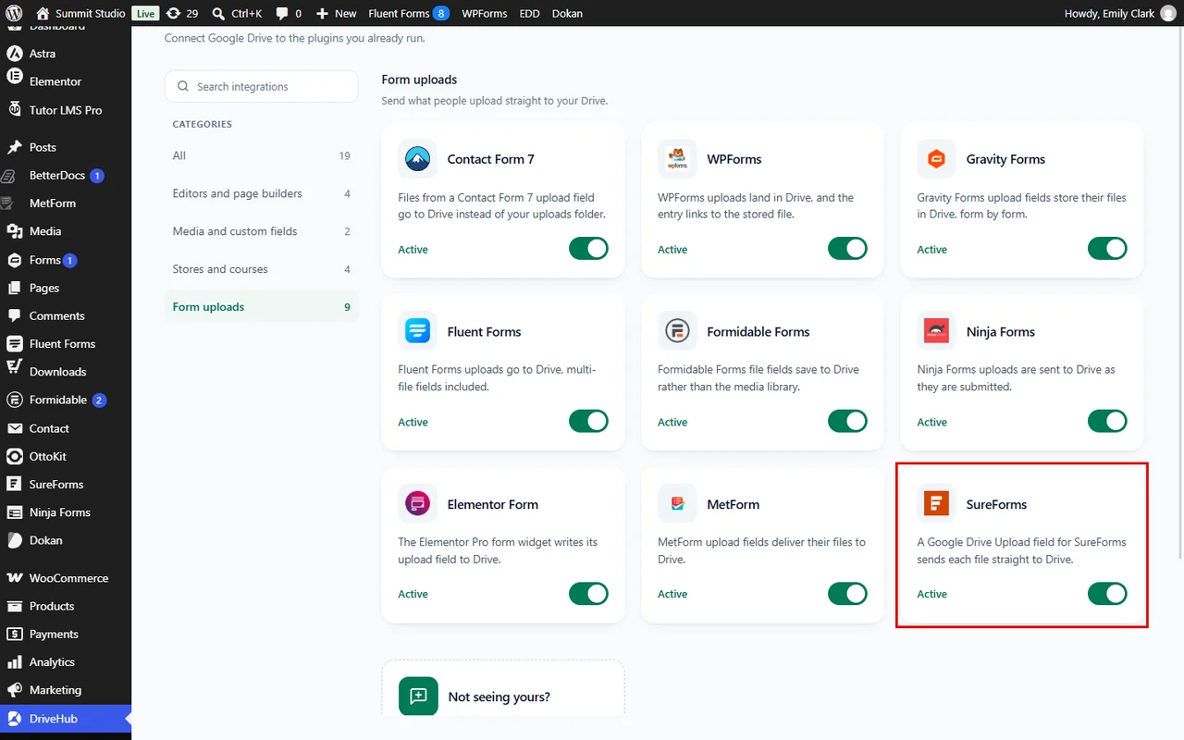
Task: Disable the Contact Form 7 integration toggle
Action: tap(588, 249)
